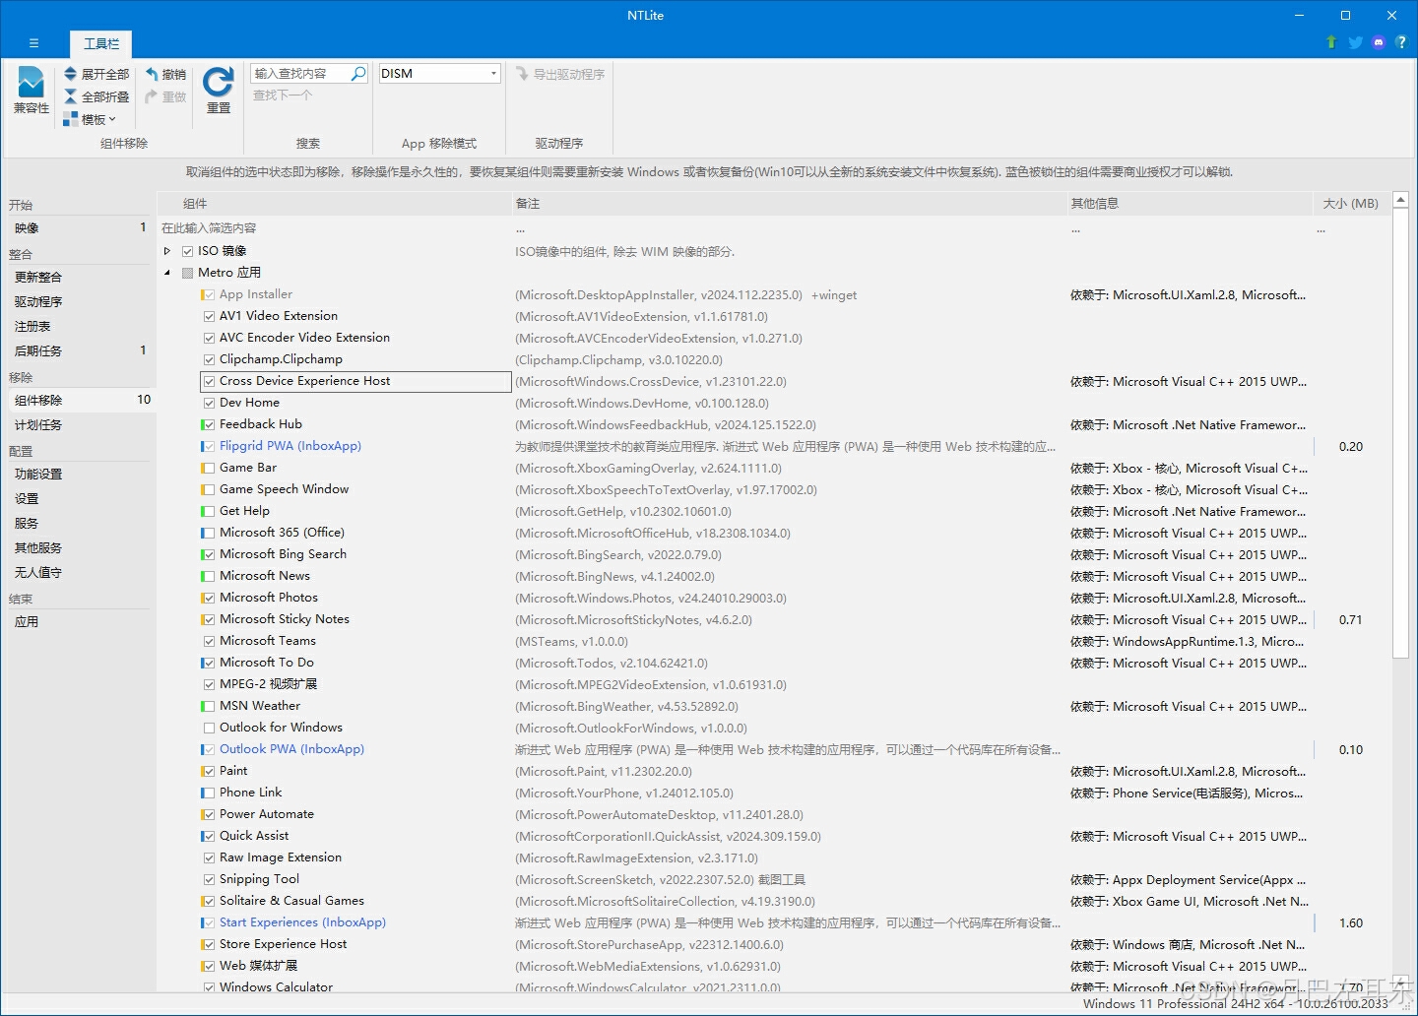Open the Discord icon
The image size is (1418, 1016).
tap(1379, 42)
